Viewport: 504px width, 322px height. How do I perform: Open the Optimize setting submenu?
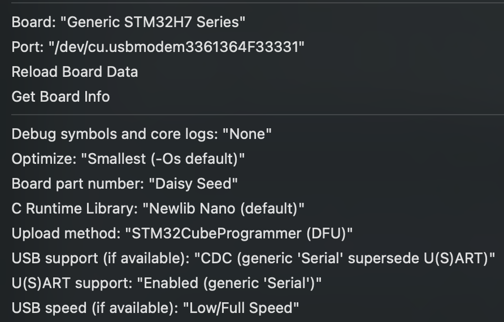128,159
